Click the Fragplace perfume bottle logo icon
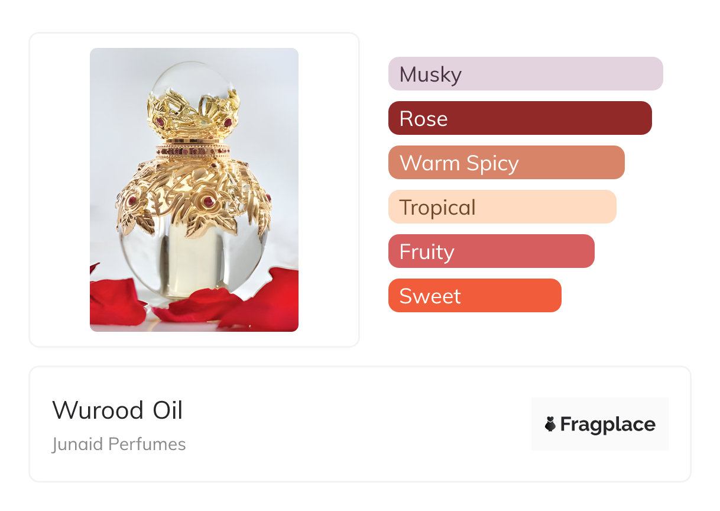The width and height of the screenshot is (720, 511). click(551, 424)
